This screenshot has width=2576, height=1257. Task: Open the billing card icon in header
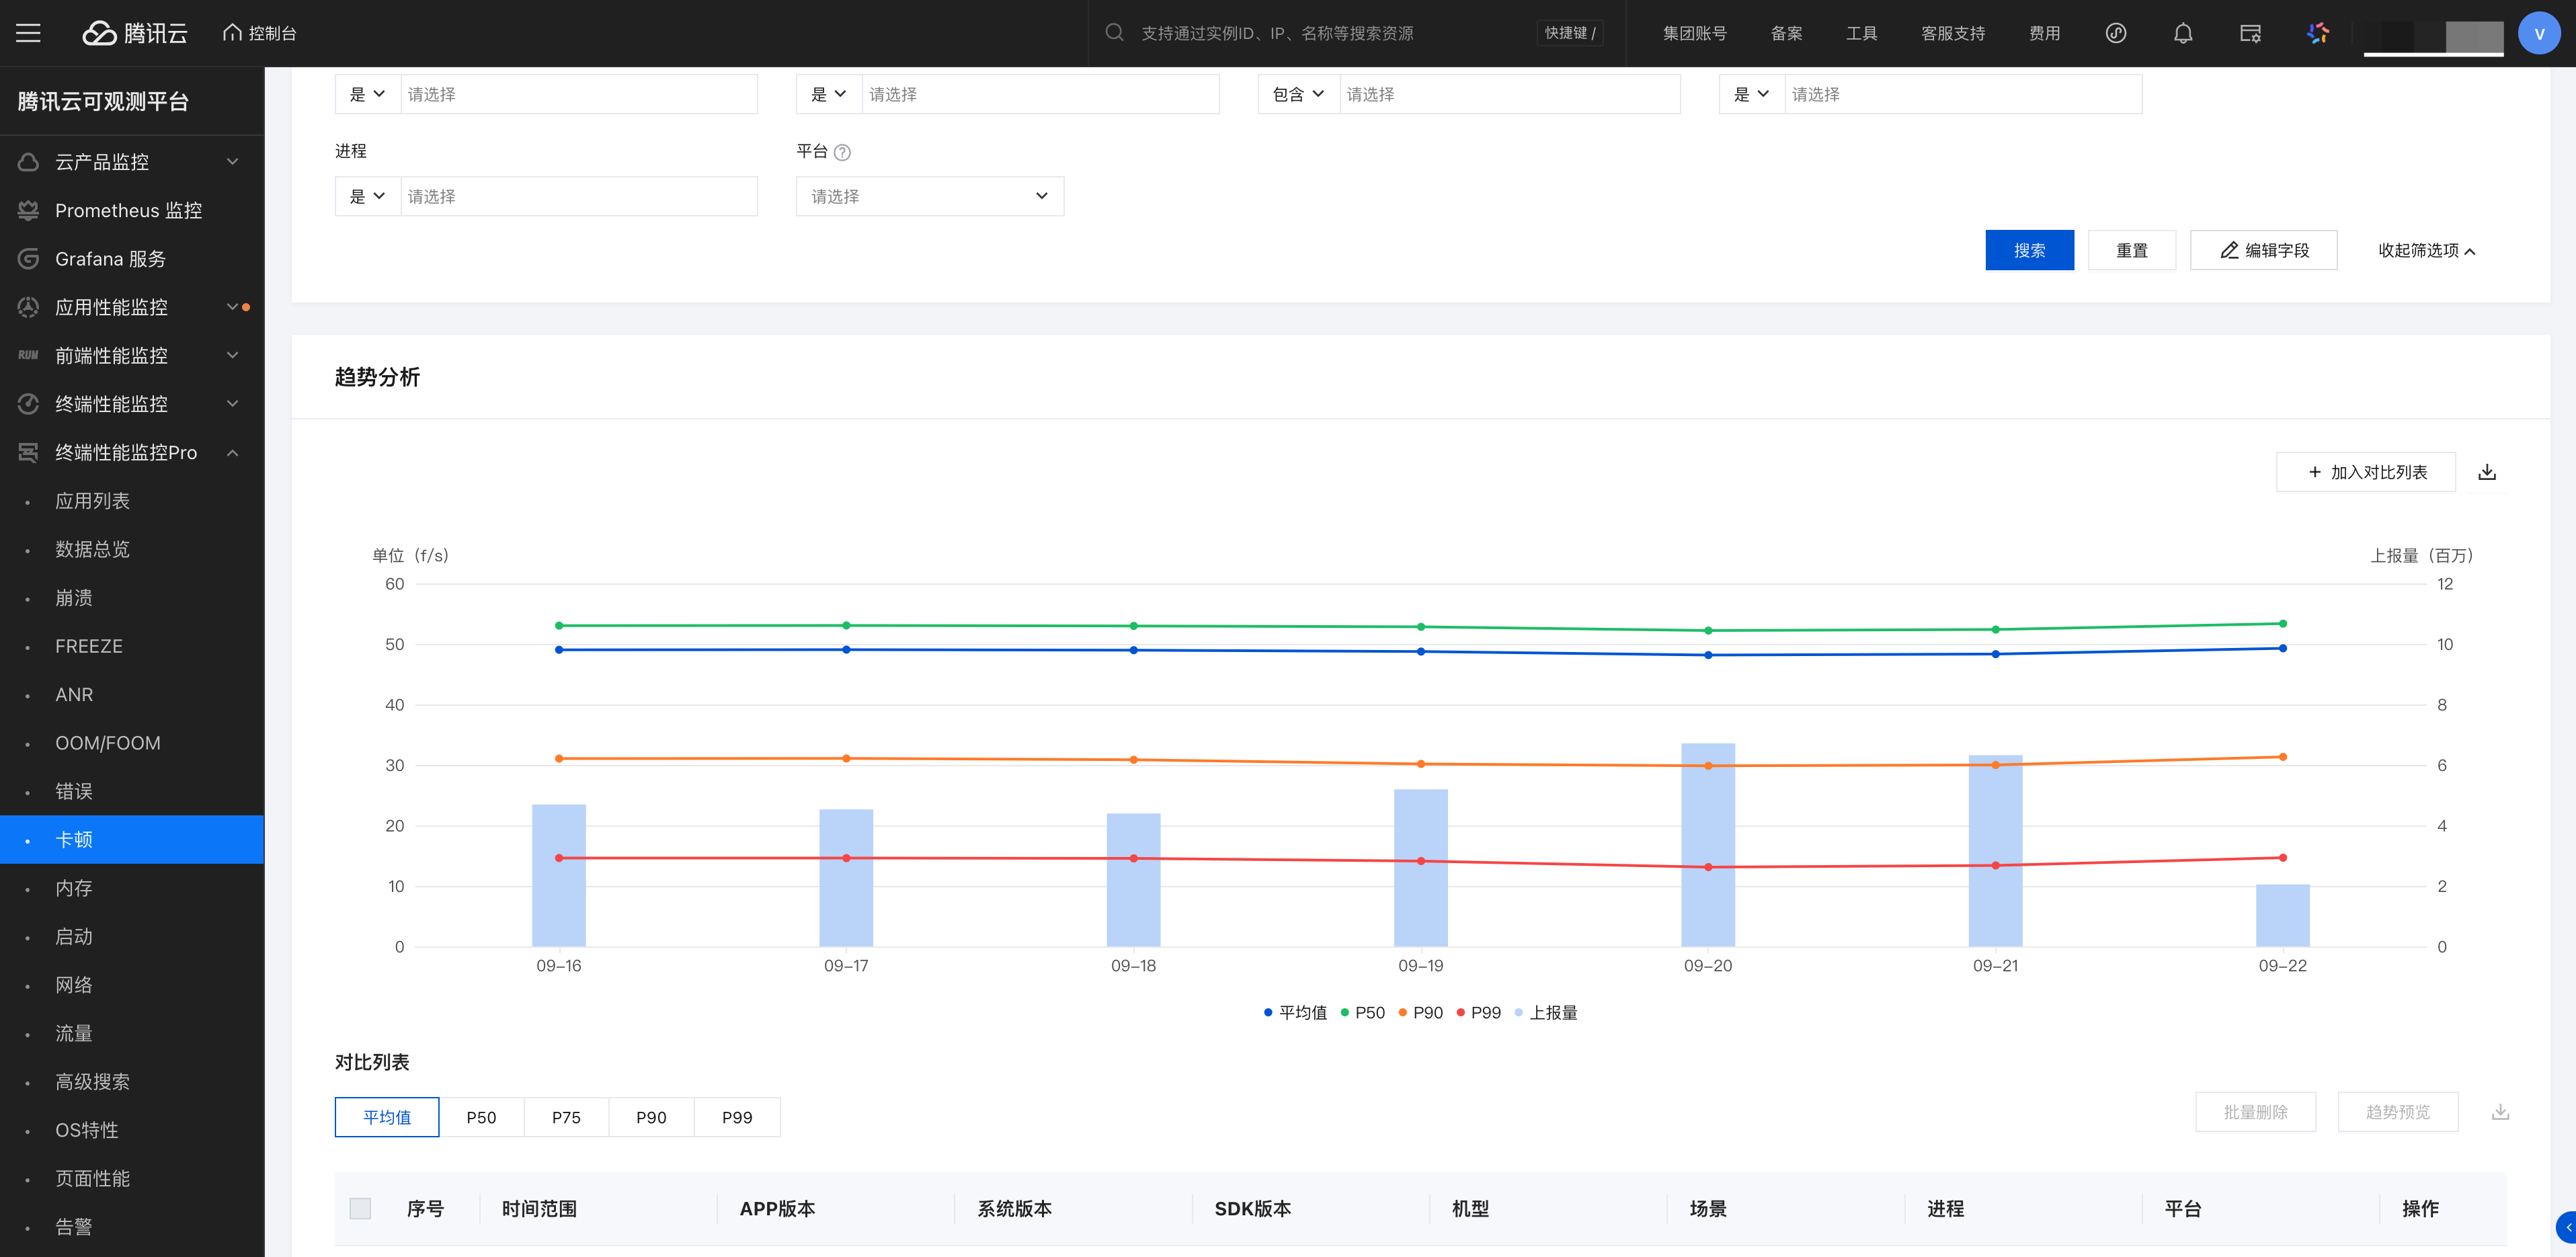tap(2250, 33)
